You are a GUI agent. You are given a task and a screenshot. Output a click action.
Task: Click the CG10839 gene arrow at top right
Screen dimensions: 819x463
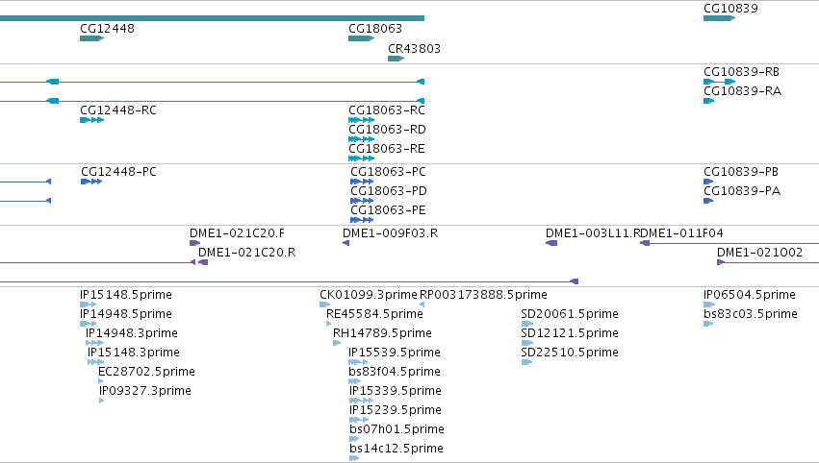click(x=719, y=18)
